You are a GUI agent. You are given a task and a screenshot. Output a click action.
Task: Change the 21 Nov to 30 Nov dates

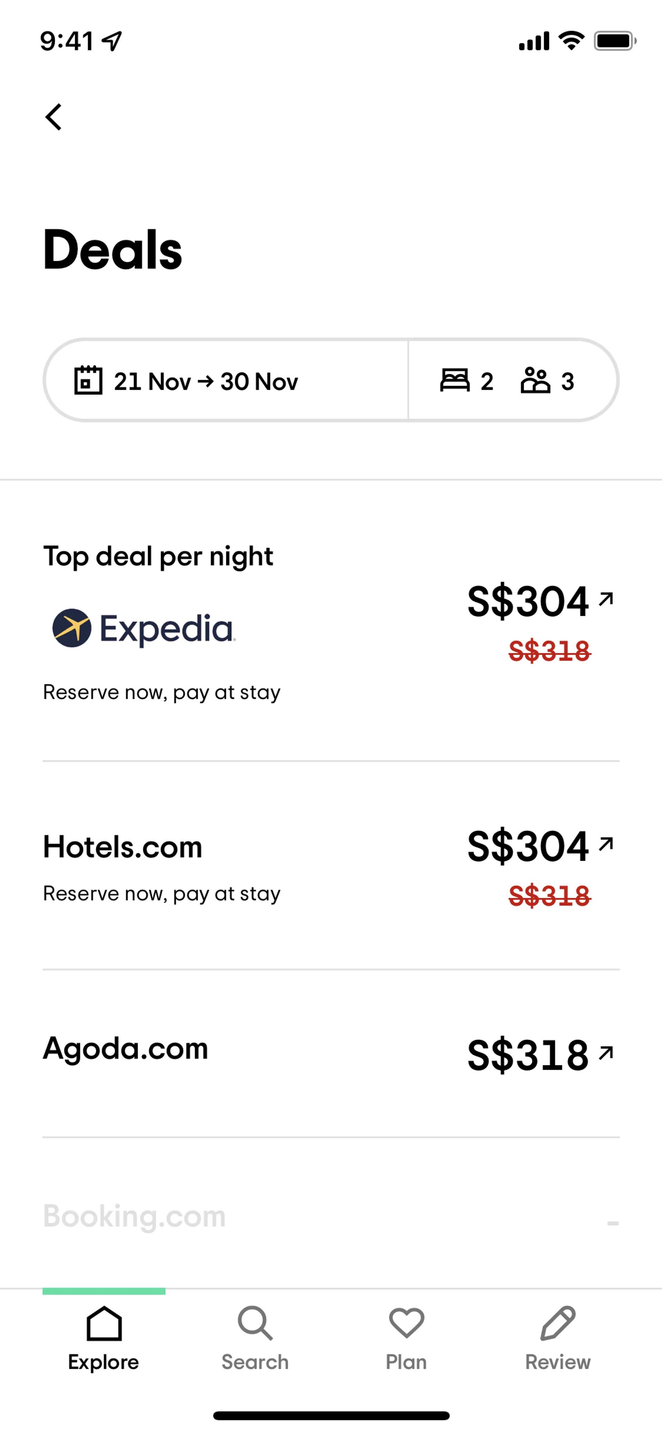click(206, 382)
